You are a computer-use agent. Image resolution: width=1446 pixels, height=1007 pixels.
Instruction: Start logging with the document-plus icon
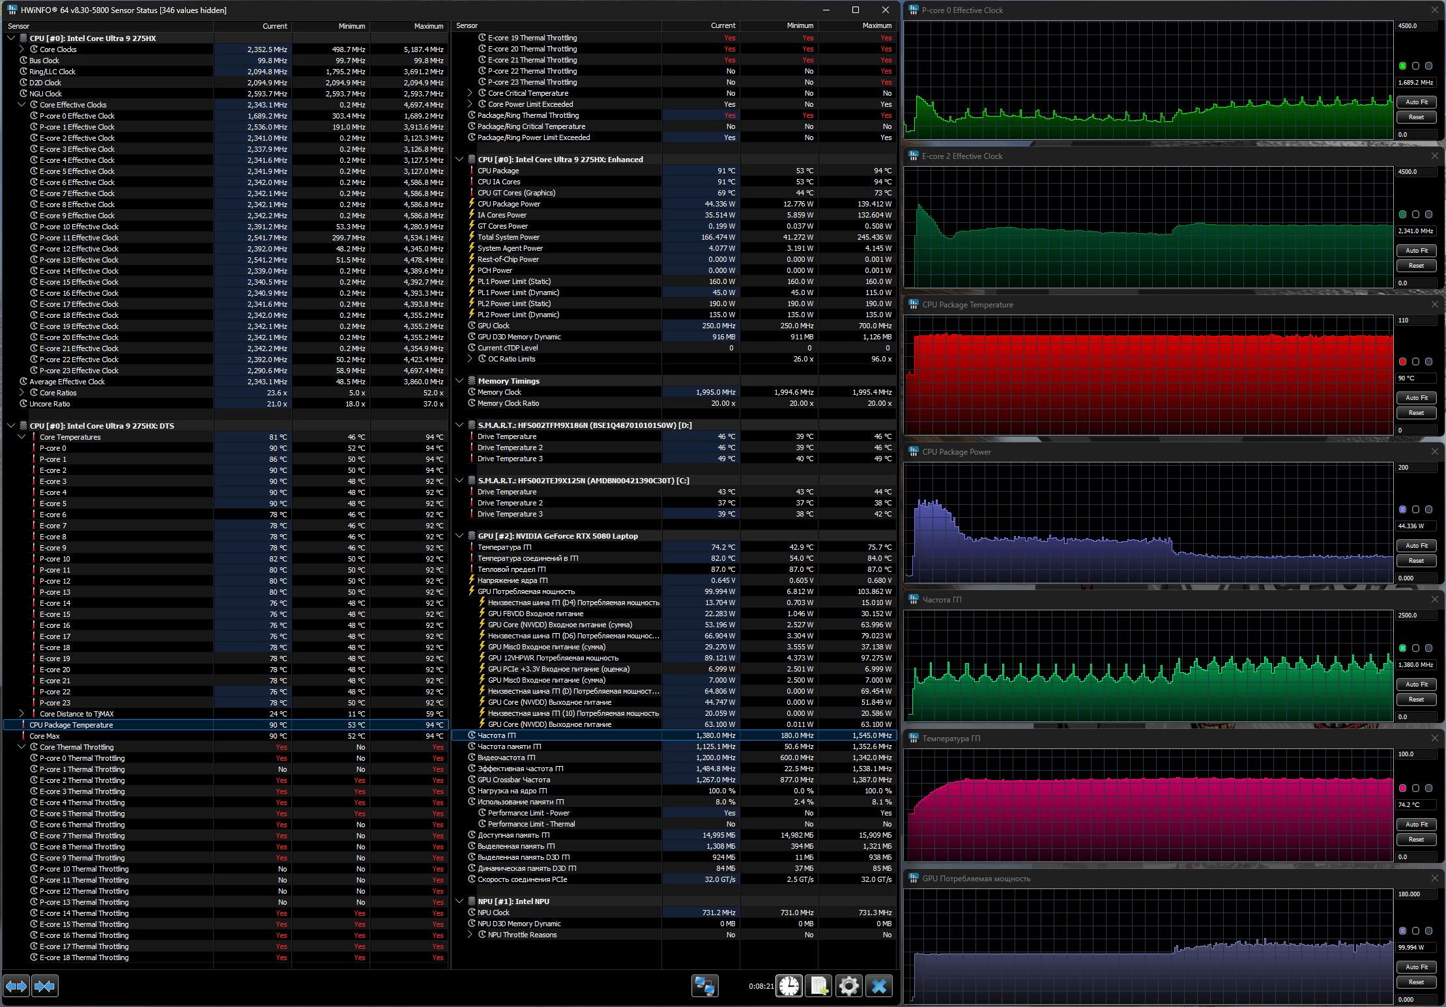coord(818,986)
